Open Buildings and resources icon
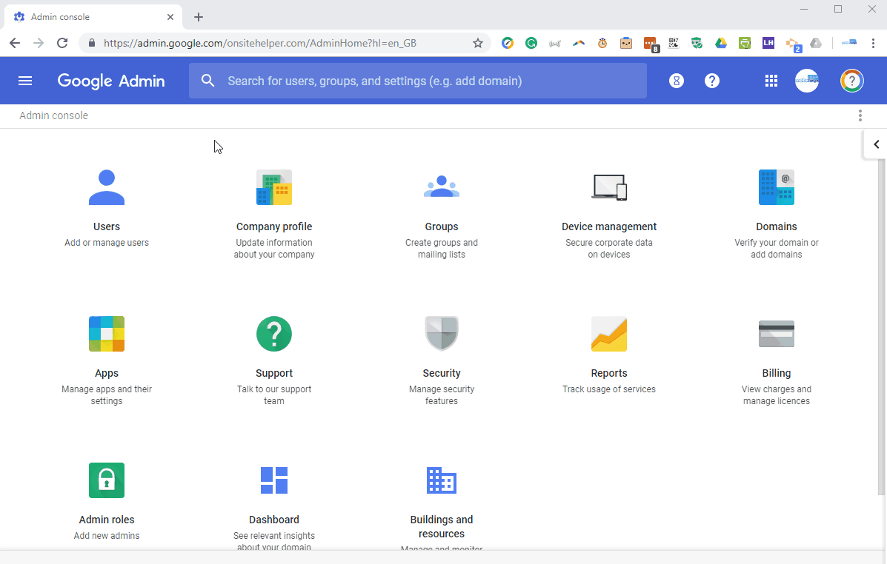The image size is (887, 564). click(x=441, y=480)
